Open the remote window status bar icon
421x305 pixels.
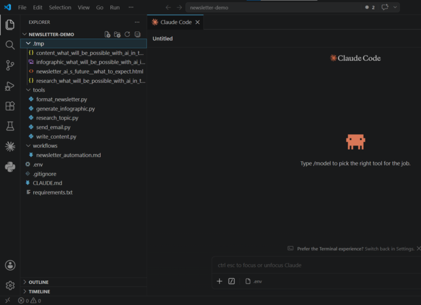click(8, 300)
